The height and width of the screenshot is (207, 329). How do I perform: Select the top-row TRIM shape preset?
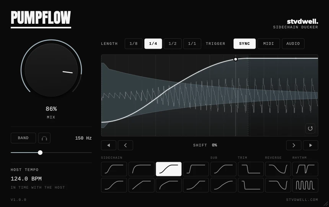tap(251, 169)
